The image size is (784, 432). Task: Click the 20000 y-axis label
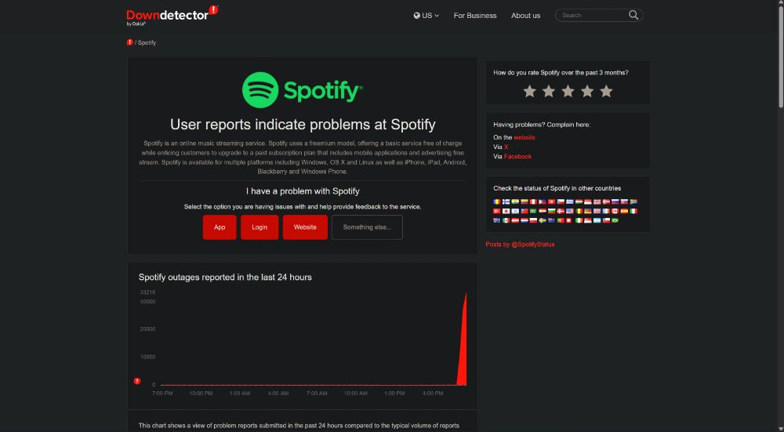[147, 329]
